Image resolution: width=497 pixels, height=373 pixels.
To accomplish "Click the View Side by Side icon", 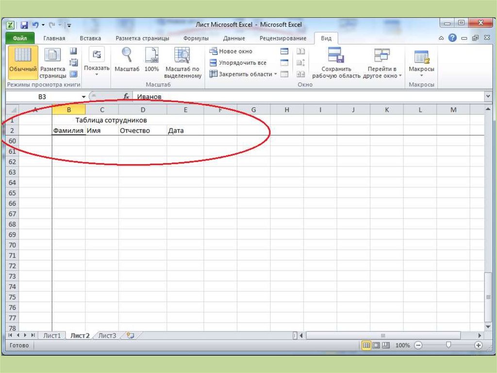I will pyautogui.click(x=300, y=51).
